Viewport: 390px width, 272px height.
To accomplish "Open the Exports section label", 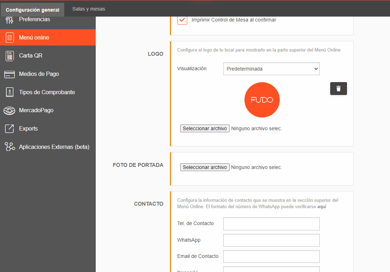I will click(28, 129).
